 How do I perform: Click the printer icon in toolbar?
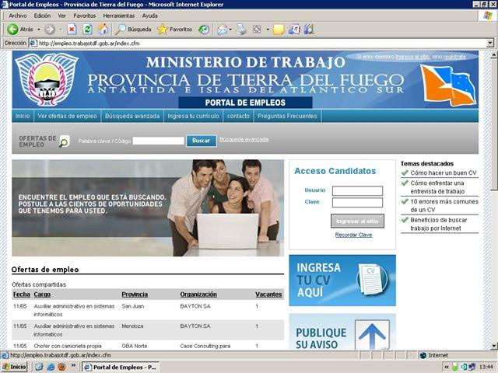click(x=241, y=30)
